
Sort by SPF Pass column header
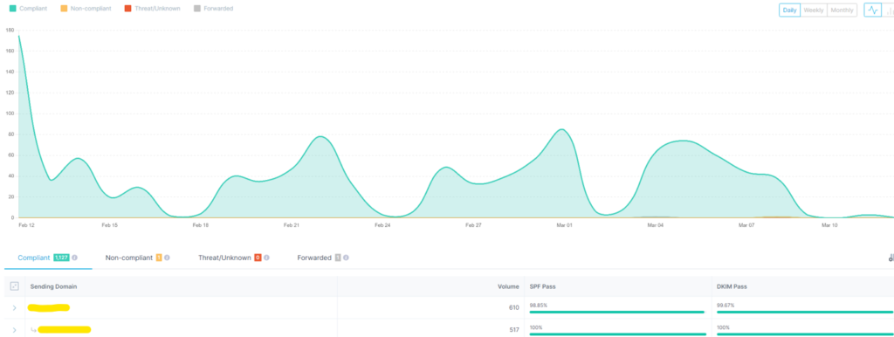[x=543, y=286]
